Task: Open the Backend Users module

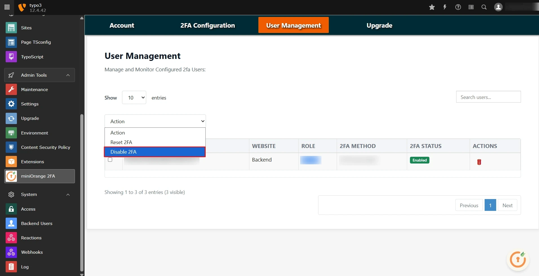Action: 37,223
